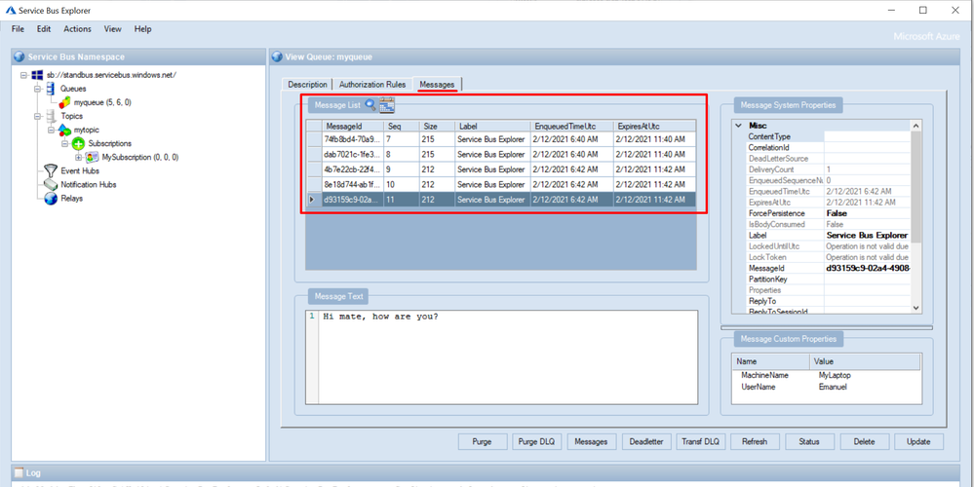
Task: Click the system properties scrollbar down arrow
Action: [x=916, y=308]
